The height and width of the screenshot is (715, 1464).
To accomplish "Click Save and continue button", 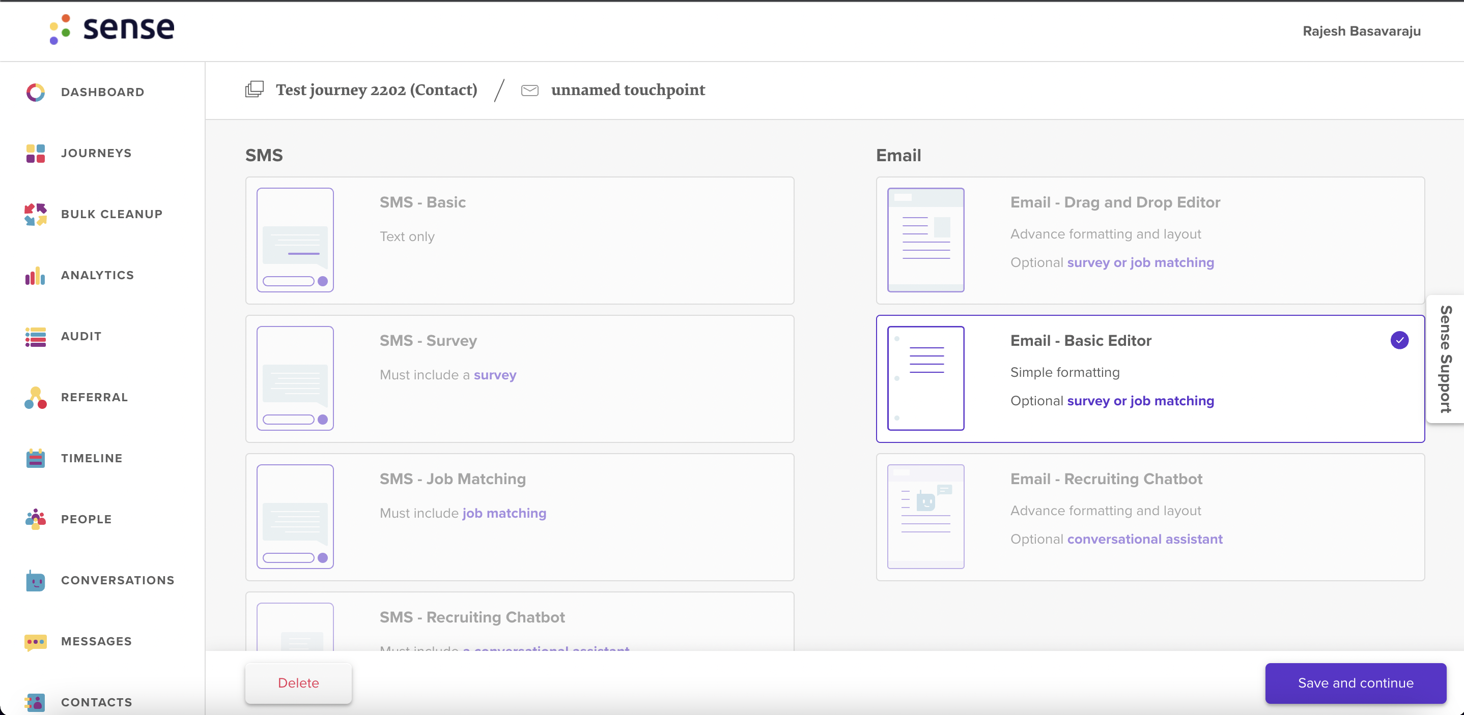I will point(1356,682).
